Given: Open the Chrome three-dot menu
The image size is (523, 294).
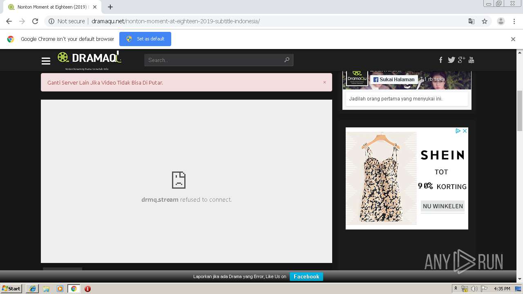Looking at the screenshot, I should pos(514,21).
